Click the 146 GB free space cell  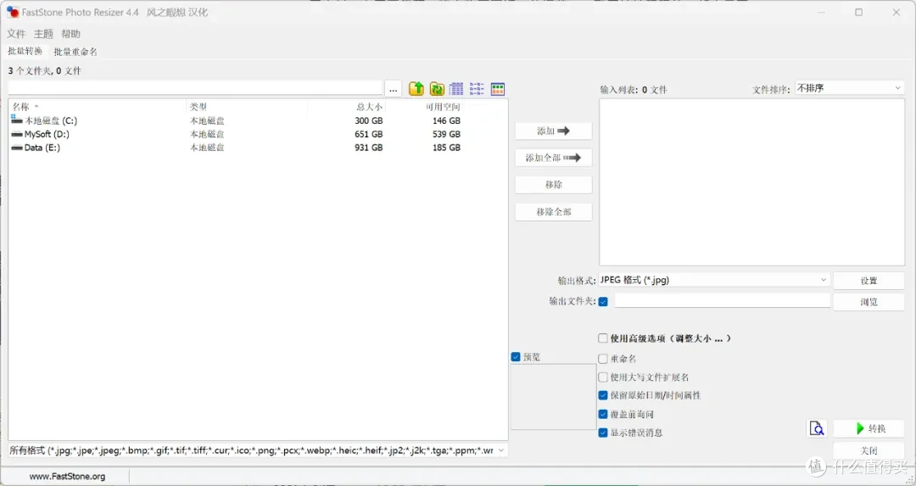click(x=446, y=120)
